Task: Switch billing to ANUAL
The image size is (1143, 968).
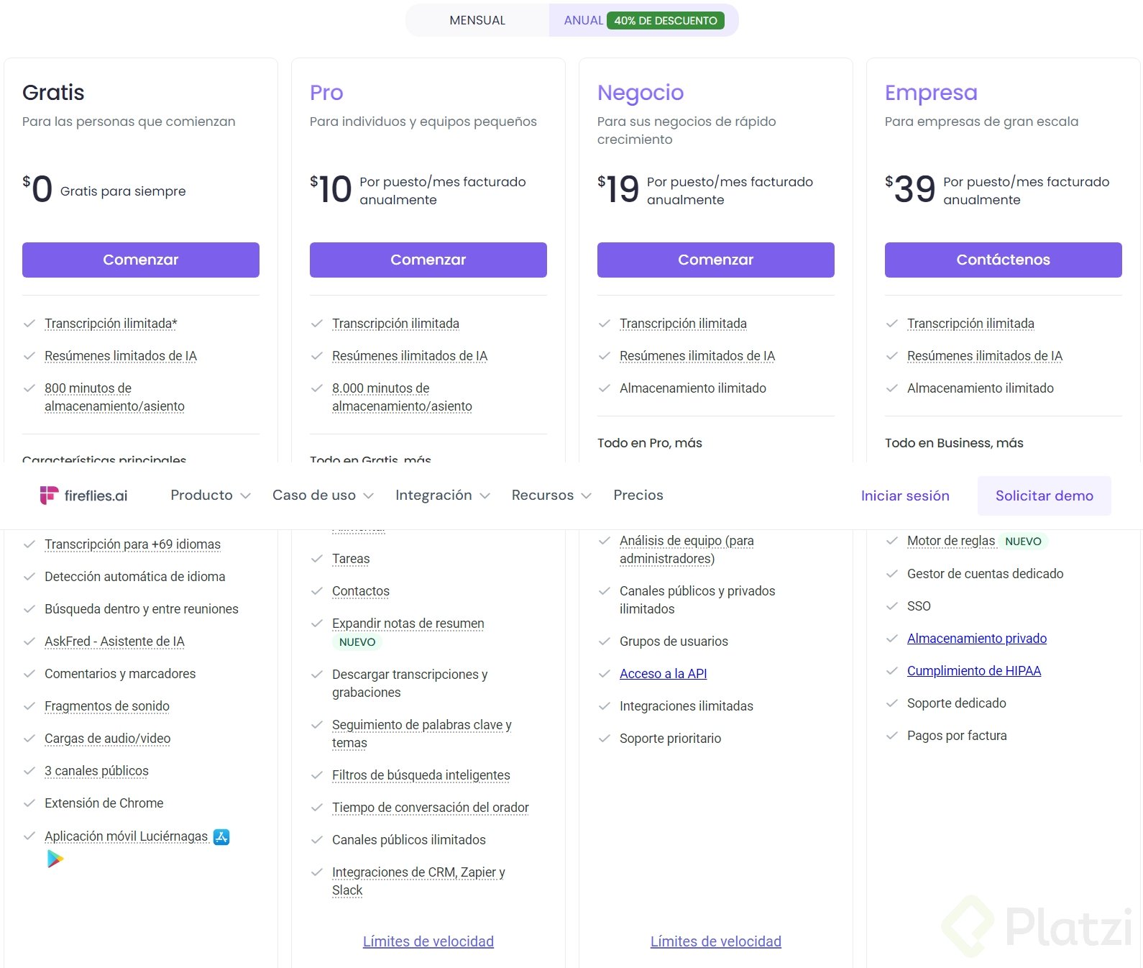Action: tap(583, 21)
